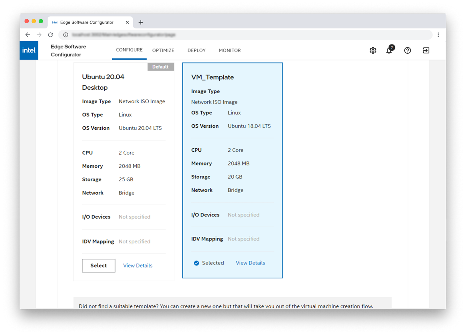Click the sign-out icon
This screenshot has height=332, width=466.
[426, 50]
